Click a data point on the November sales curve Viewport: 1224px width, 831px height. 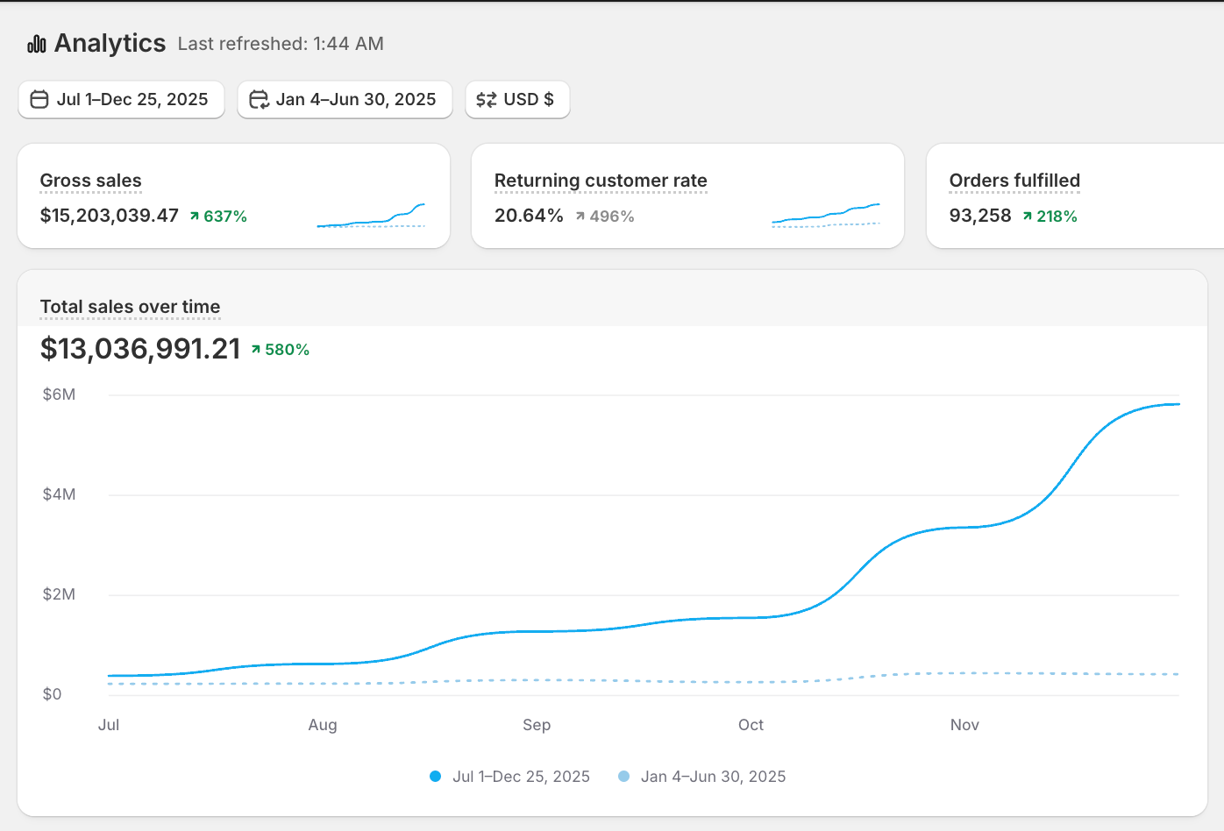pyautogui.click(x=964, y=528)
